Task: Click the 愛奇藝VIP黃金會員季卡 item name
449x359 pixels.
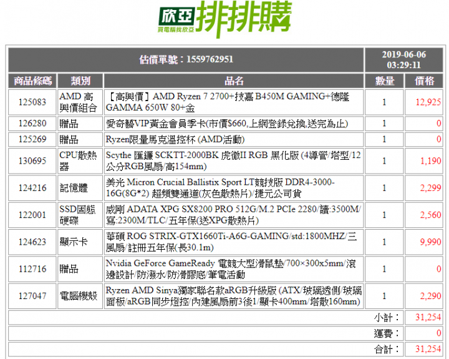Action: pyautogui.click(x=227, y=124)
